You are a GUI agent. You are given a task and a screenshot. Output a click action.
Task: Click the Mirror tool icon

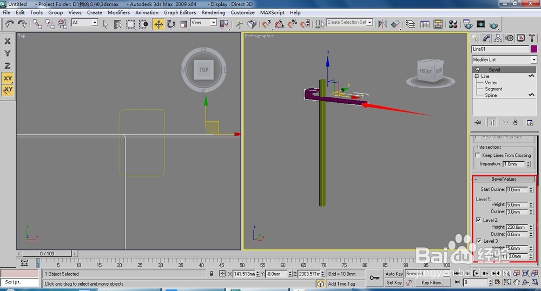pyautogui.click(x=382, y=24)
